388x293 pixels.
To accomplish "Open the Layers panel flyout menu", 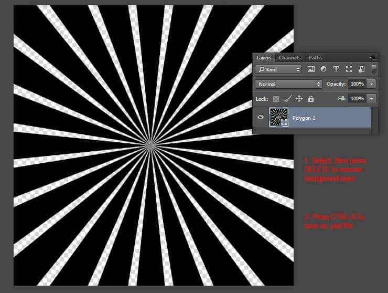I will coord(373,58).
